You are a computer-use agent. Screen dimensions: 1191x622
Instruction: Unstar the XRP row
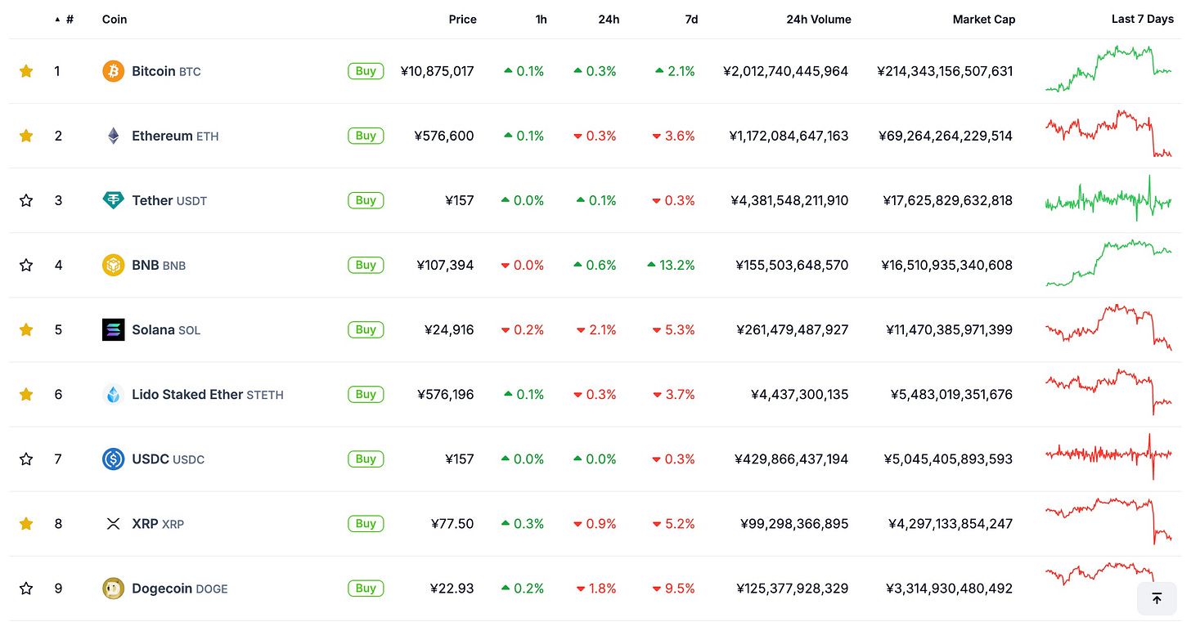[x=26, y=523]
